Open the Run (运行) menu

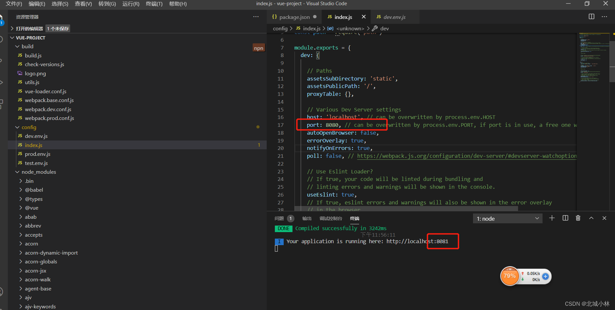click(x=131, y=4)
